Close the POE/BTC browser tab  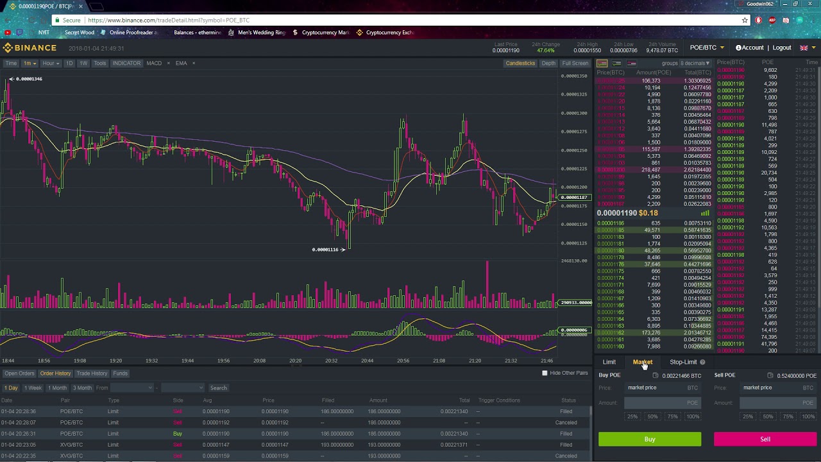coord(81,6)
